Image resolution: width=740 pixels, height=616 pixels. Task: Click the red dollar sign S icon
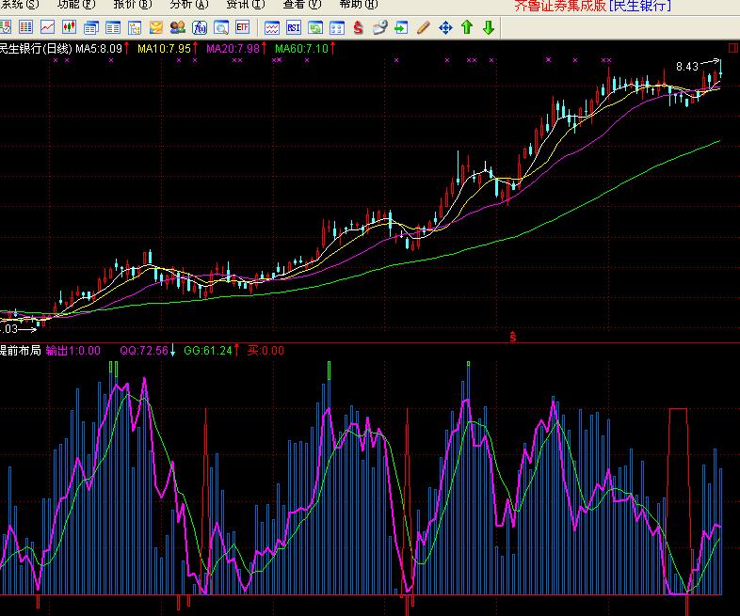click(358, 28)
